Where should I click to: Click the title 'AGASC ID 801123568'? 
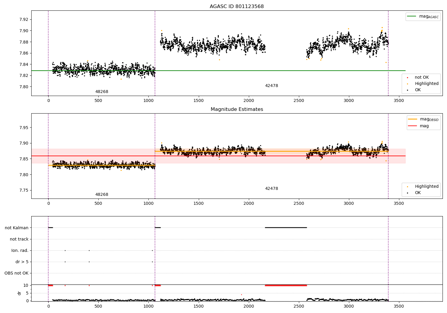point(237,7)
